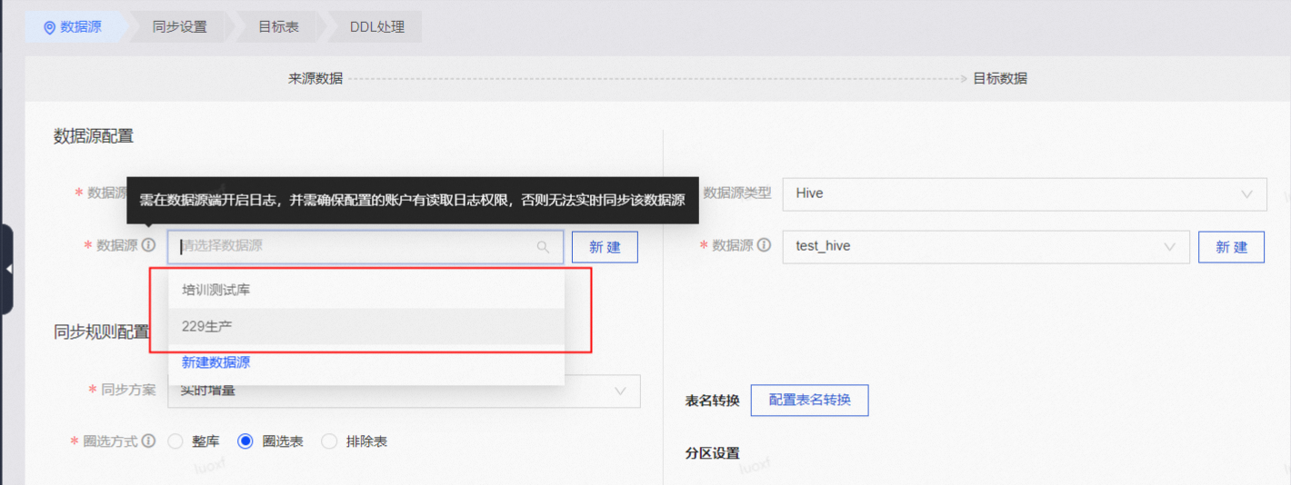This screenshot has height=485, width=1291.
Task: Click info icon next to 圈选方式
Action: (x=149, y=441)
